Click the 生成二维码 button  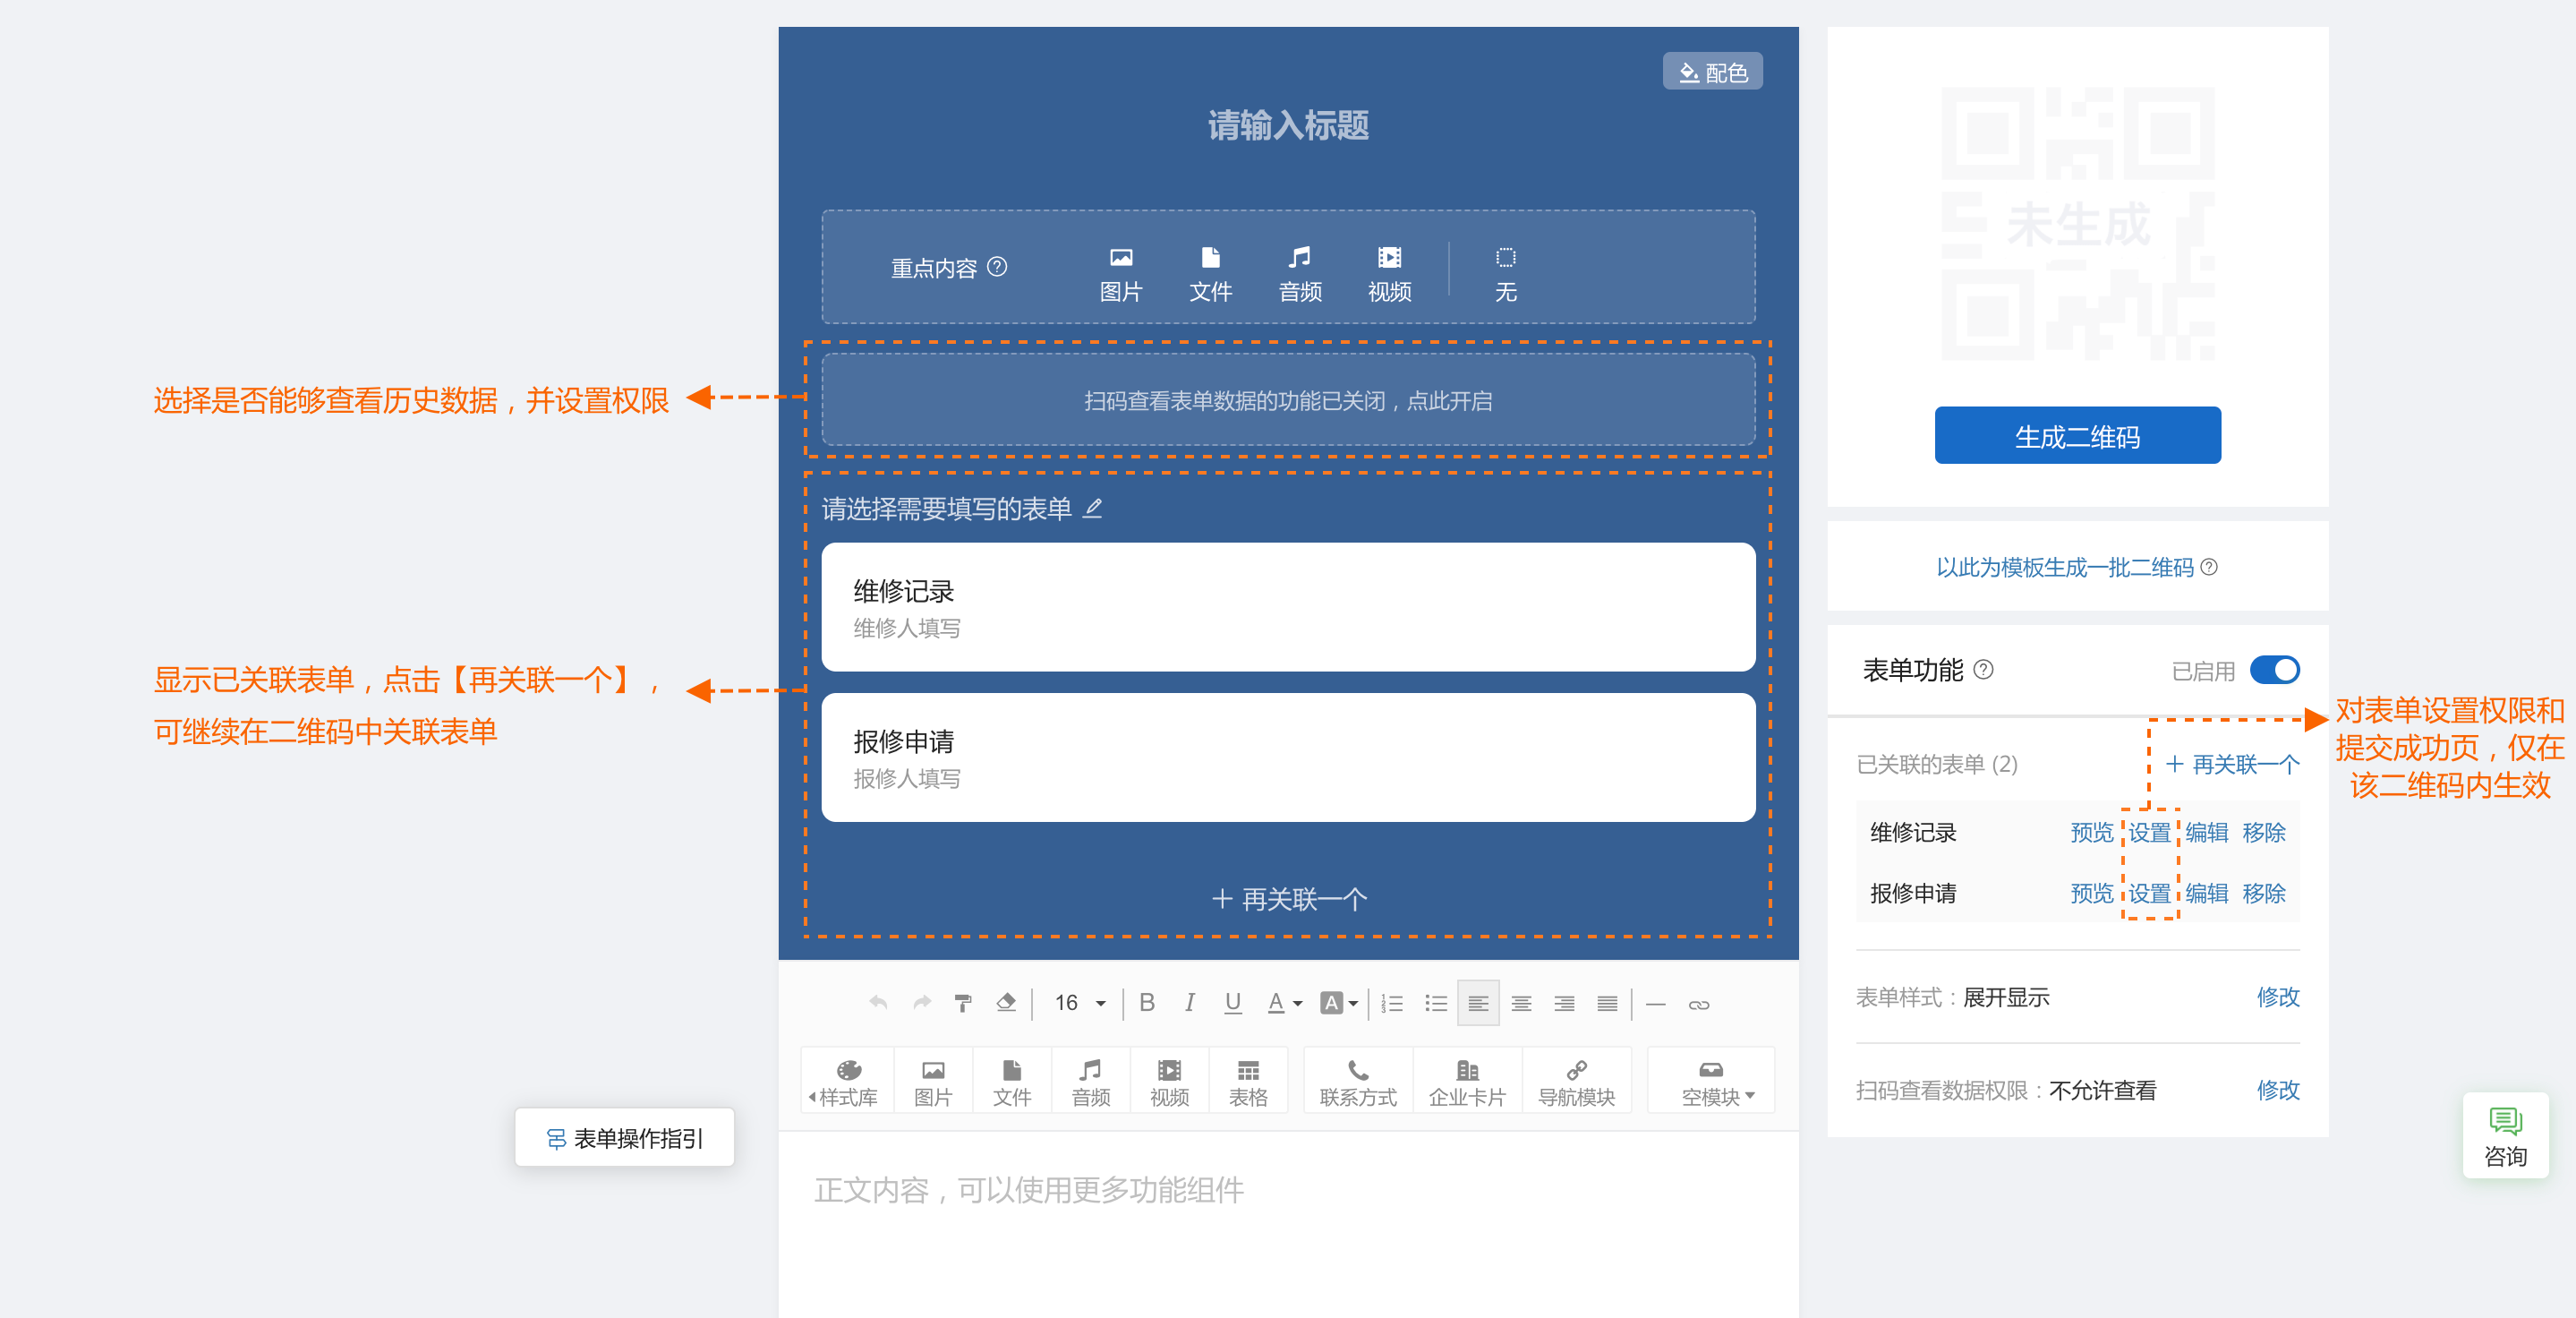click(2077, 436)
